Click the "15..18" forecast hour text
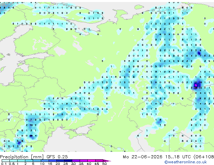Viewport: 214px width, 165px height. [x=172, y=157]
